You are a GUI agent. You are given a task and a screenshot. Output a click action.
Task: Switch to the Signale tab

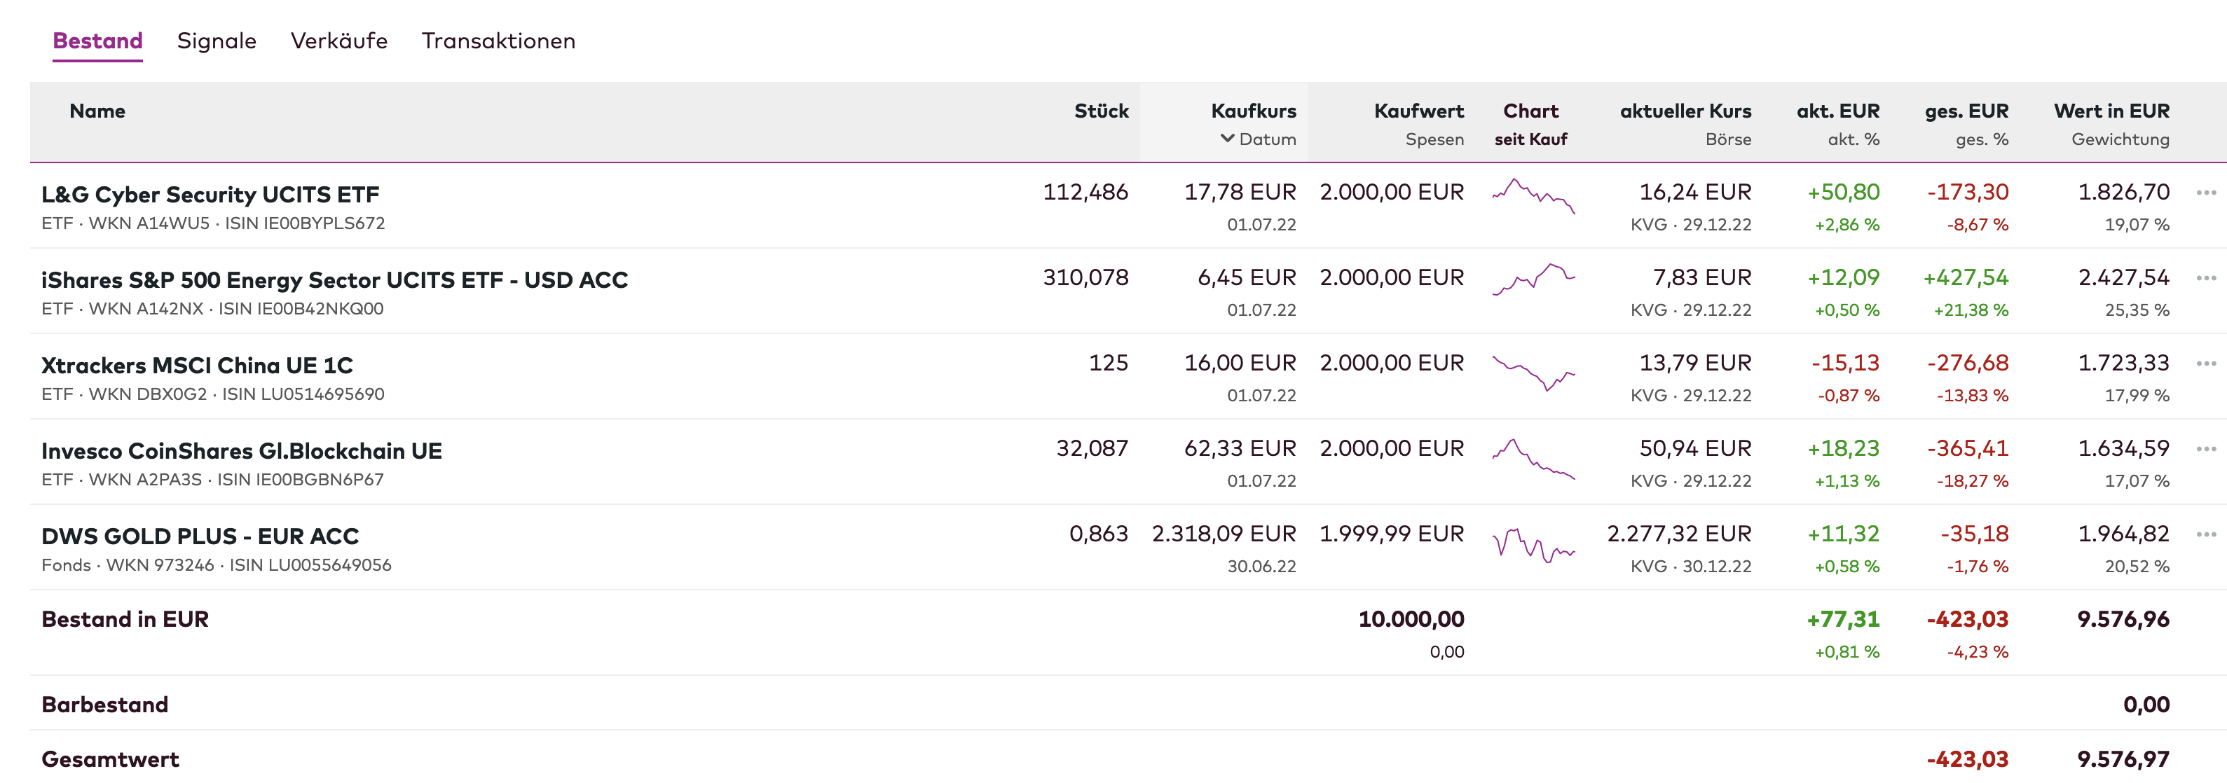coord(216,41)
